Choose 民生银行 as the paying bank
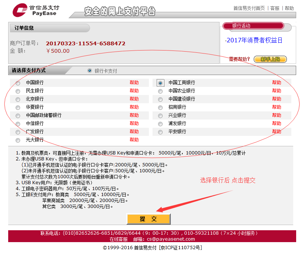 pos(18,91)
